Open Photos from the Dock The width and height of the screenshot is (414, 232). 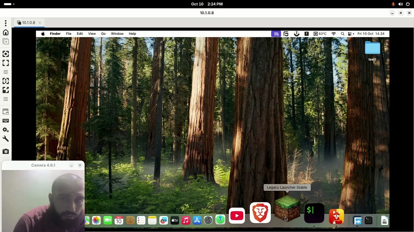coord(96,220)
